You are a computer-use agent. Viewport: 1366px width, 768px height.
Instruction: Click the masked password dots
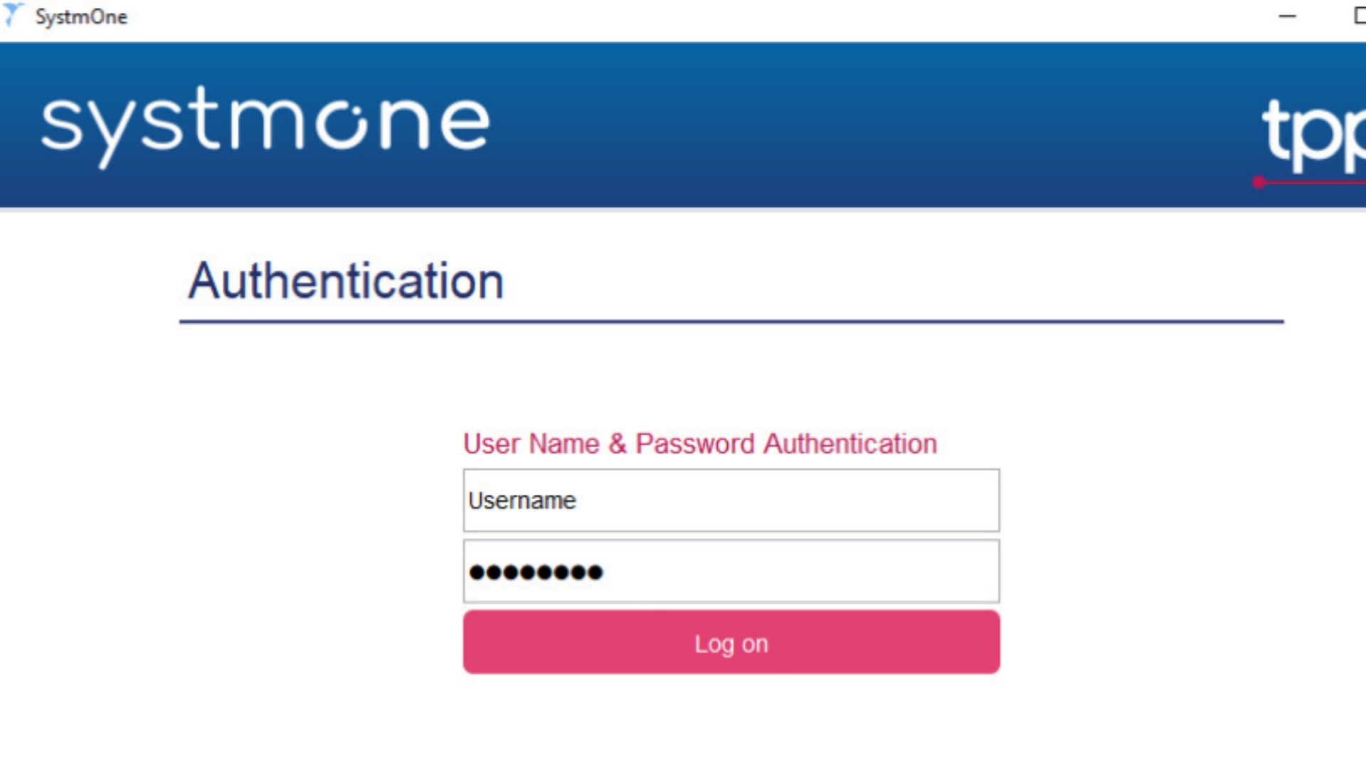click(536, 572)
